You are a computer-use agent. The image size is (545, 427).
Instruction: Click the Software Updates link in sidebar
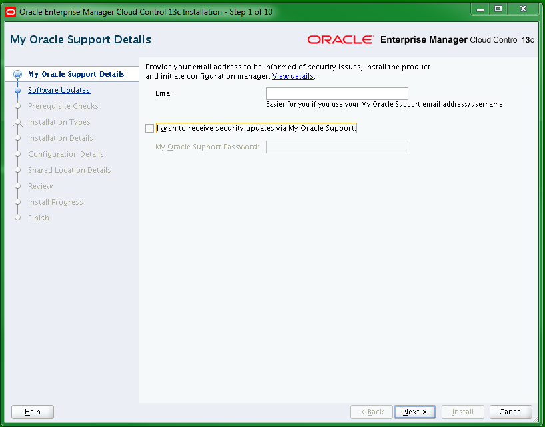click(59, 90)
